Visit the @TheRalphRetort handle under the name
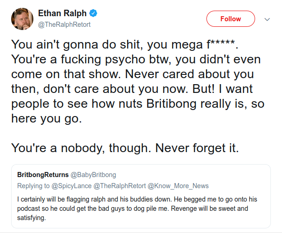Viewport: 282px width, 233px height. click(x=64, y=25)
